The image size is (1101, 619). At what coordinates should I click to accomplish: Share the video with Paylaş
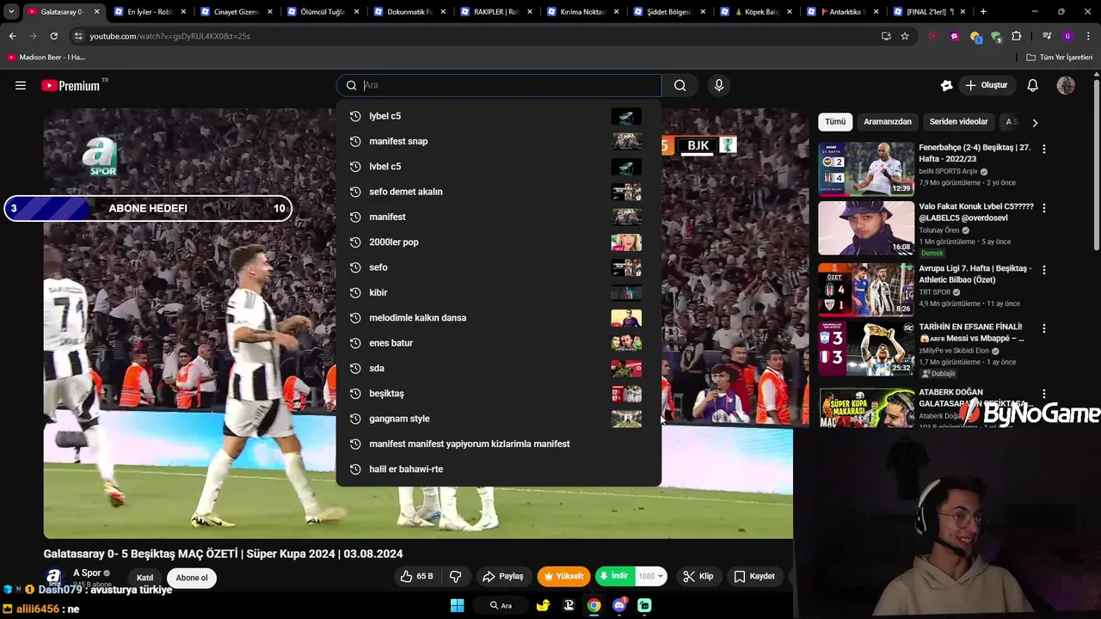point(502,576)
